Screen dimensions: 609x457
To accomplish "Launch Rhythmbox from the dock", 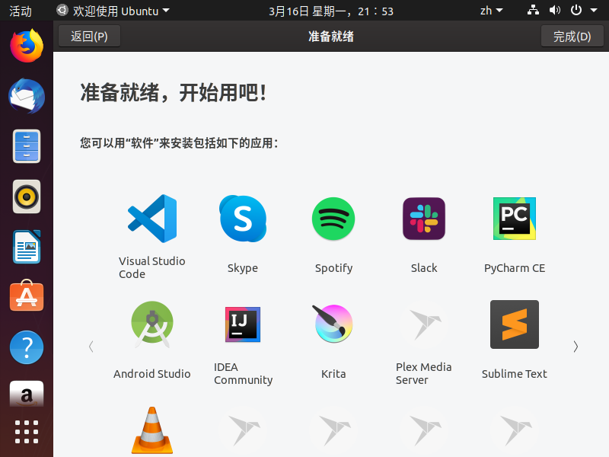I will 27,197.
